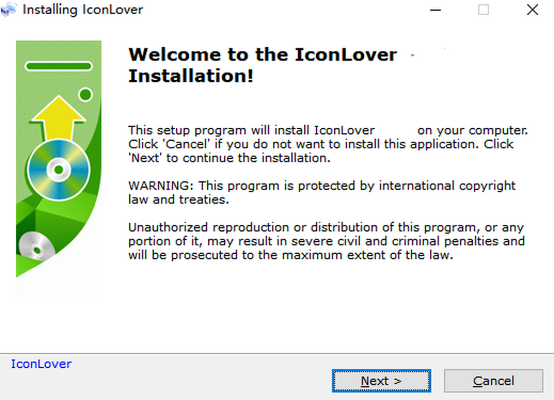This screenshot has width=554, height=400.
Task: Click the green rounded bar atop banner
Action: click(x=58, y=66)
